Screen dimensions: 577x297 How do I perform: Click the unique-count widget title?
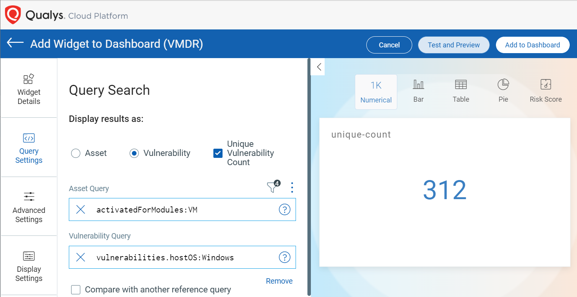[361, 135]
